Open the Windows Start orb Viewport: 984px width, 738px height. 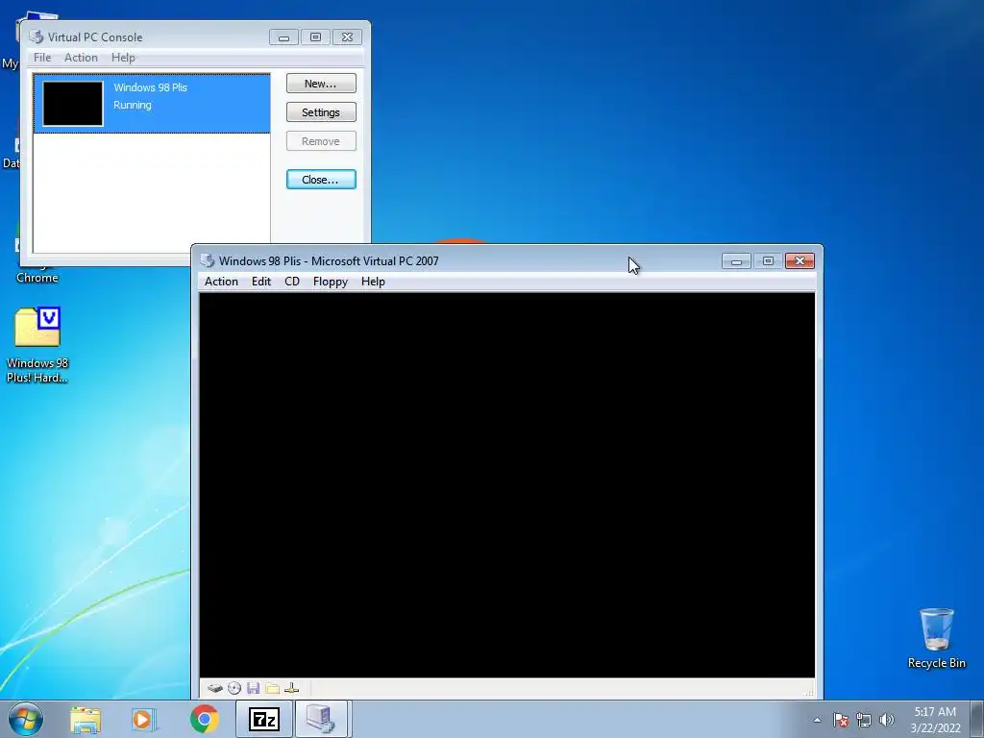coord(26,719)
